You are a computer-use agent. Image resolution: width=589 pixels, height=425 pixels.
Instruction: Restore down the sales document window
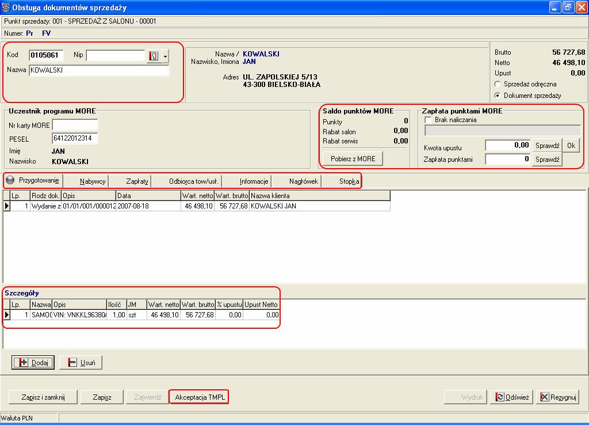tap(568, 7)
